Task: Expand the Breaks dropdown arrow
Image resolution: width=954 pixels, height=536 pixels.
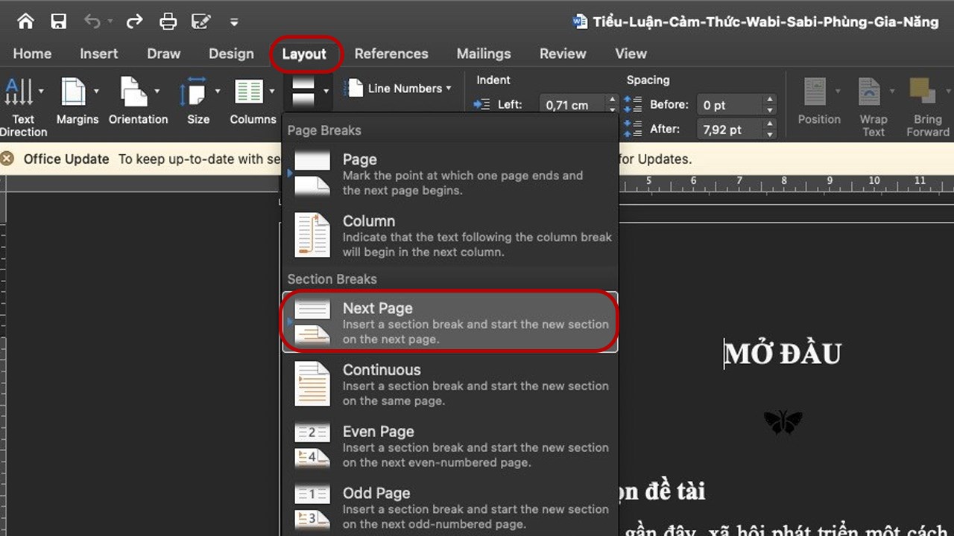Action: click(x=326, y=92)
